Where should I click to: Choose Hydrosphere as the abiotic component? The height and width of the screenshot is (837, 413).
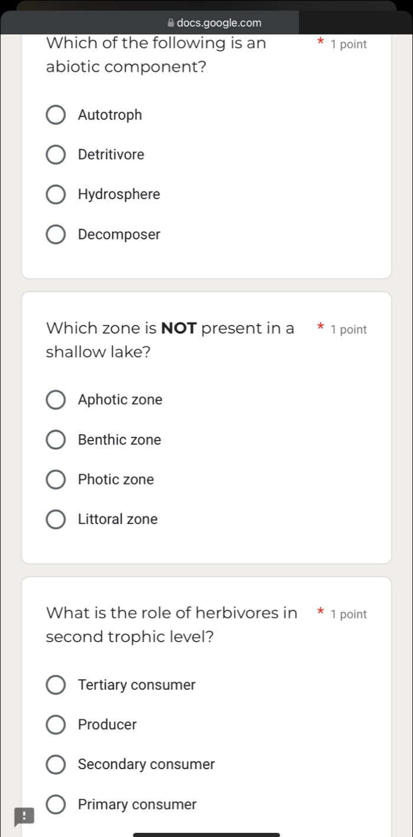[55, 194]
